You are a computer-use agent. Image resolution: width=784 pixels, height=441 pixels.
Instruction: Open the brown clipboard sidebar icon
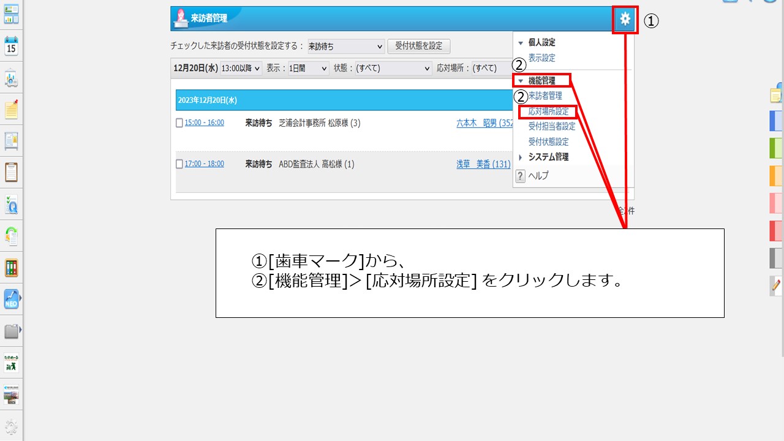[x=11, y=172]
